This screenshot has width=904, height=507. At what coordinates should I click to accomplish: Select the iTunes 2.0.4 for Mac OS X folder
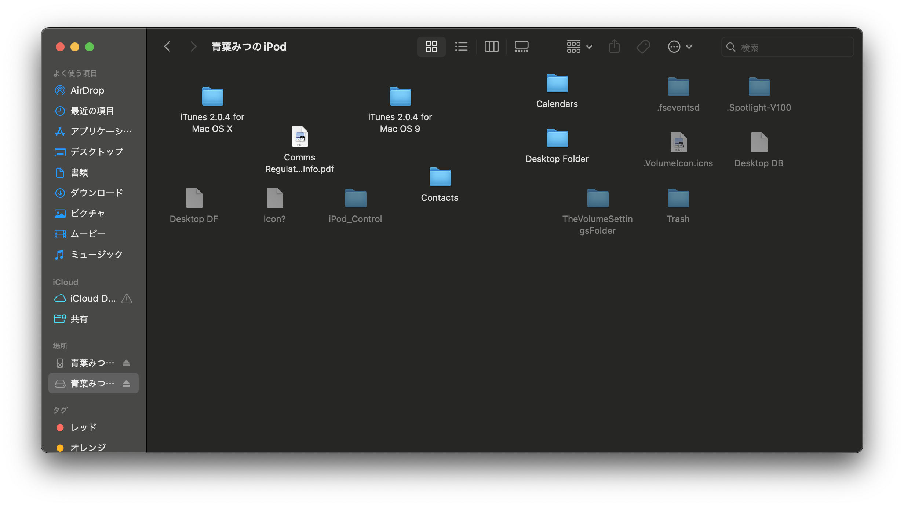212,110
